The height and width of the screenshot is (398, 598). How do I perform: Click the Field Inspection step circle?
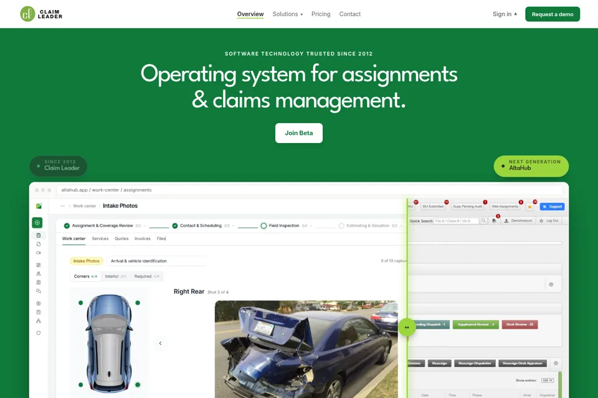click(x=263, y=226)
